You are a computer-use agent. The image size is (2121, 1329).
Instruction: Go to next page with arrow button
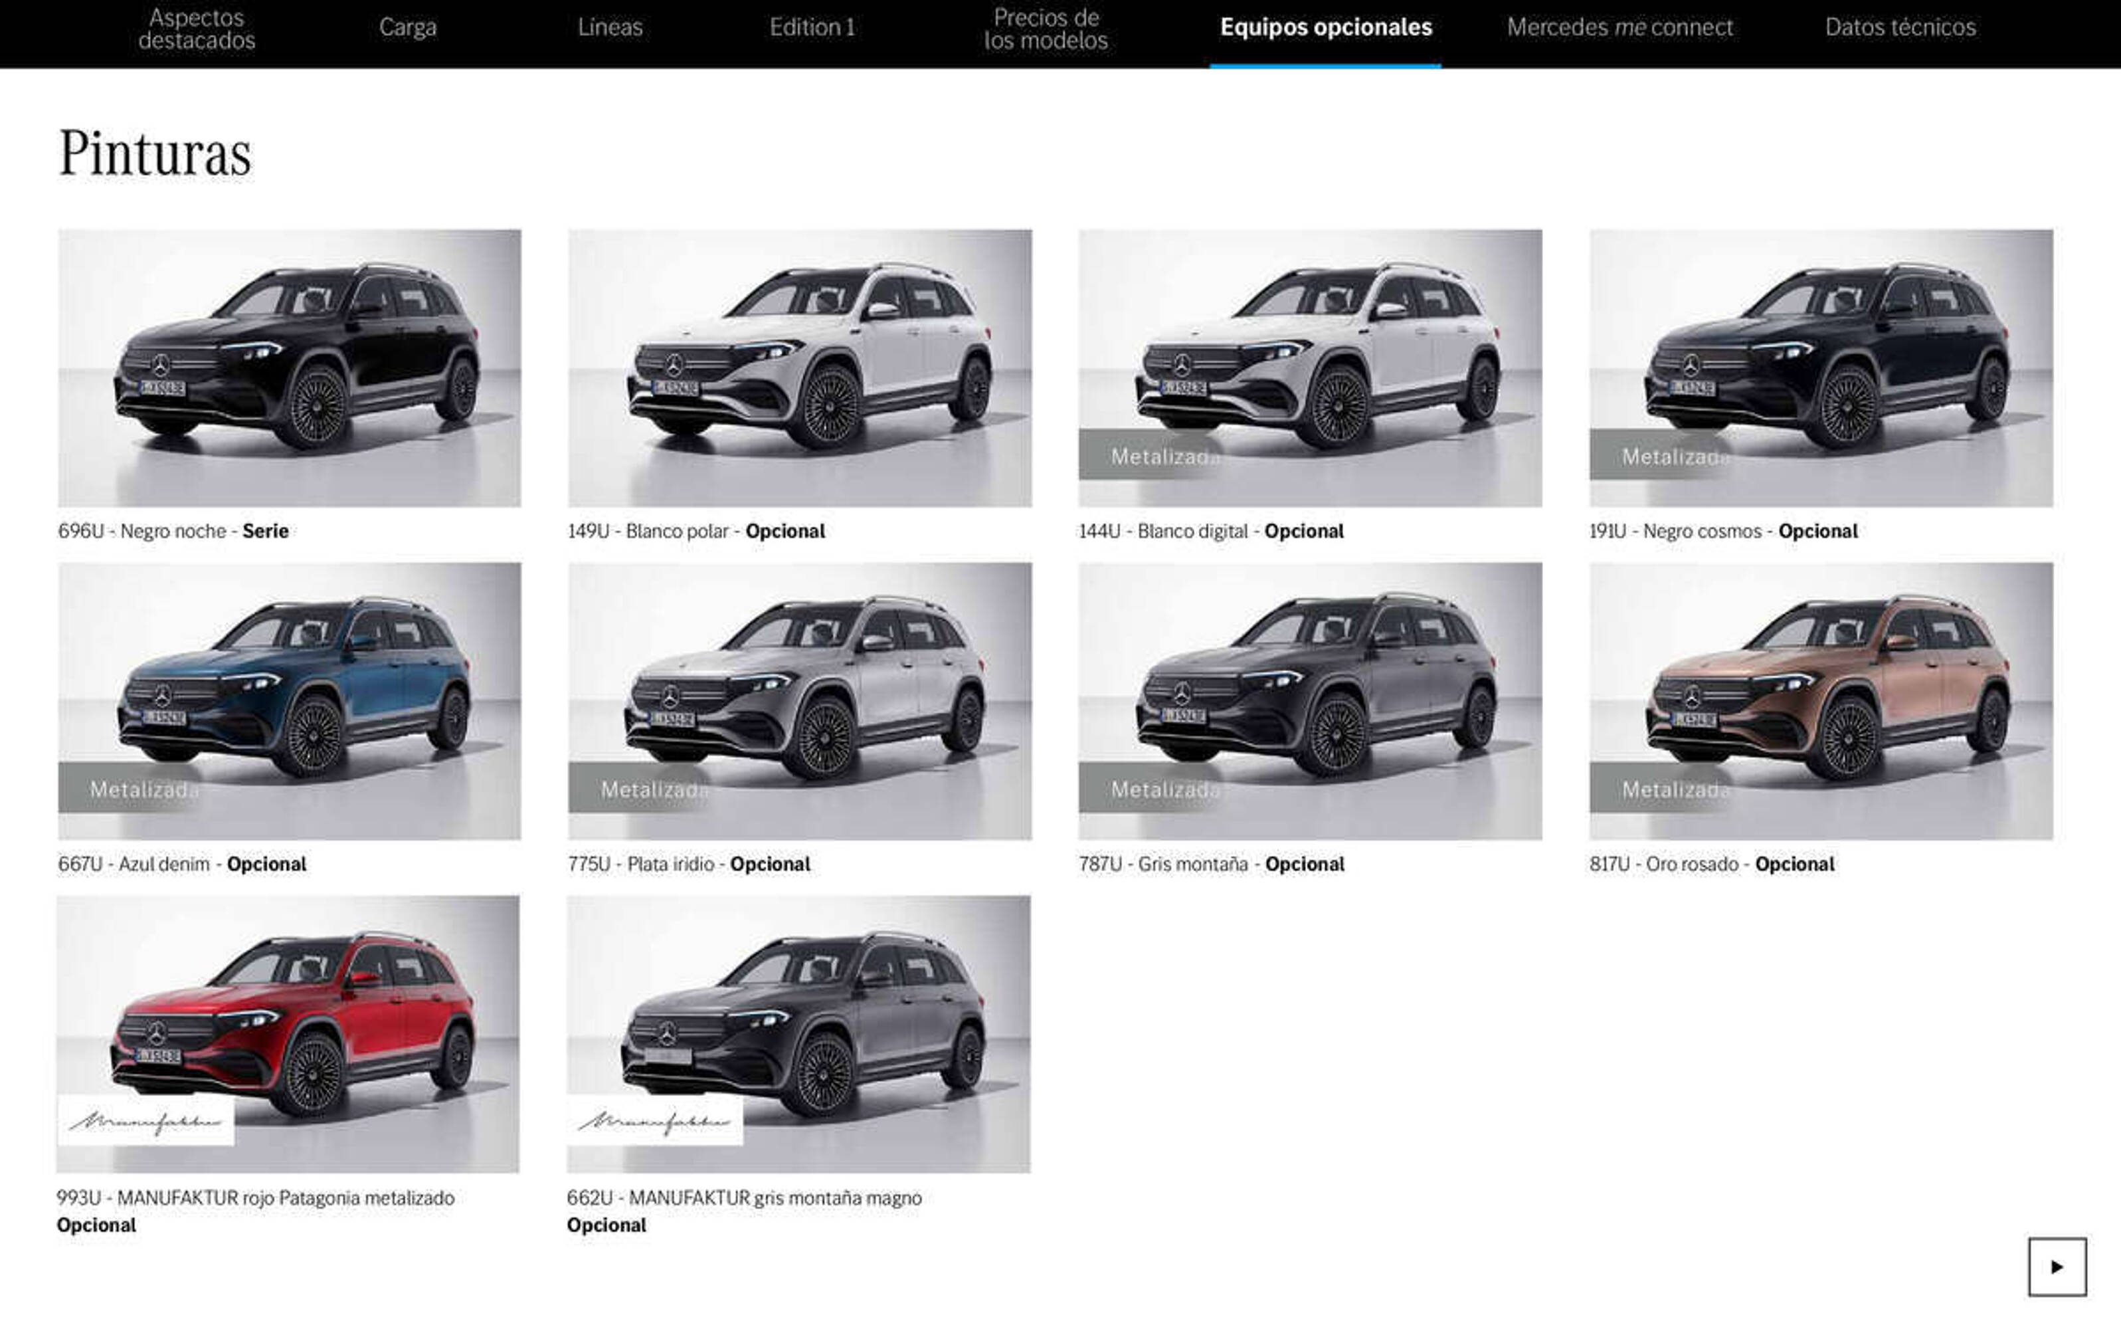pyautogui.click(x=2056, y=1267)
